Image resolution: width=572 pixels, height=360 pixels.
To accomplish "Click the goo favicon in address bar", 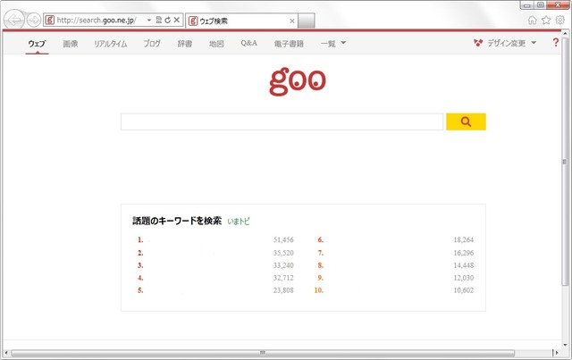I will coord(50,20).
